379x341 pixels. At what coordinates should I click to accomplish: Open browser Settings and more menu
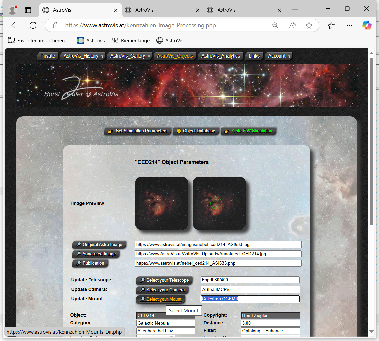[x=350, y=25]
